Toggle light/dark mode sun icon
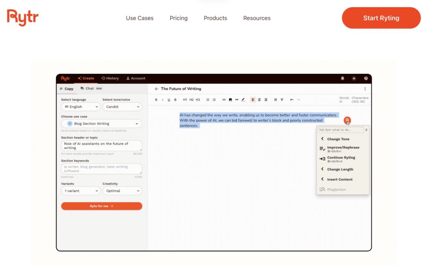428x278 pixels. coord(354,78)
